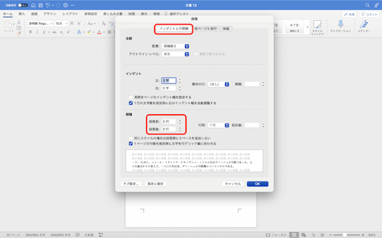Toggle Bold formatting

[31, 32]
